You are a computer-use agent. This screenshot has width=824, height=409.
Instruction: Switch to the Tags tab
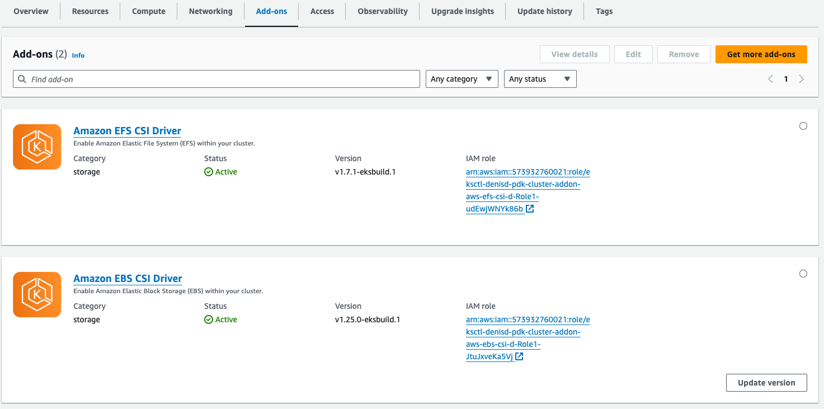pos(604,11)
